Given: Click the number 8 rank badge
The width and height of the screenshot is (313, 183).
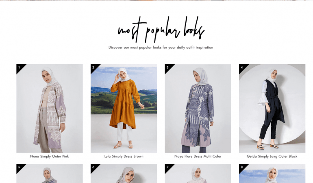Looking at the screenshot, I should [242, 167].
